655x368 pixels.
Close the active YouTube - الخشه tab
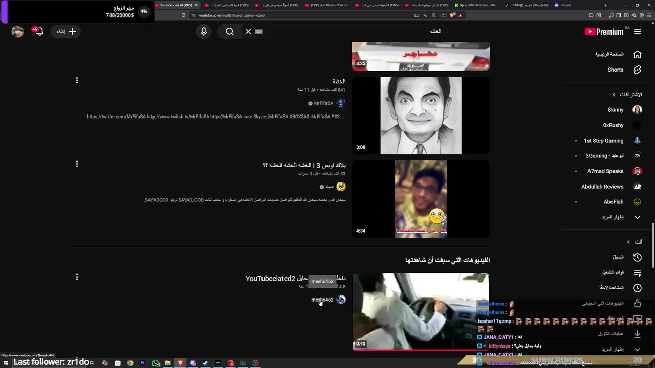[196, 5]
